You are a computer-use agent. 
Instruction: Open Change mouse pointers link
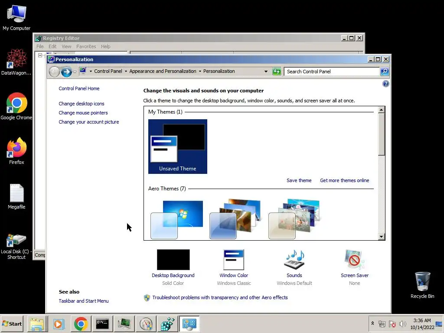point(83,113)
